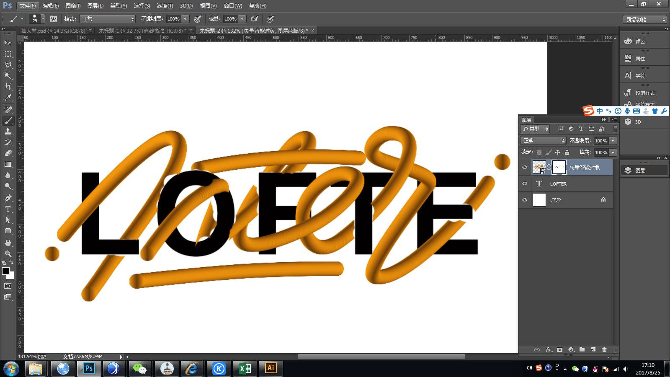Open the layer filter 类型 dropdown
Viewport: 670px width, 377px height.
(x=535, y=129)
